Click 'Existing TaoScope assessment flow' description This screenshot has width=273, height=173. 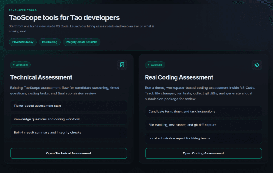tap(65, 91)
